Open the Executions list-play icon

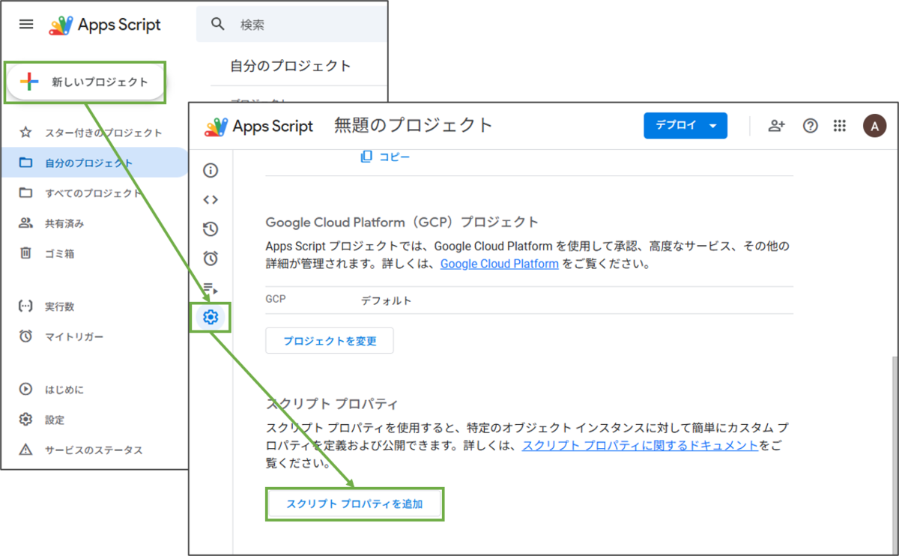211,288
